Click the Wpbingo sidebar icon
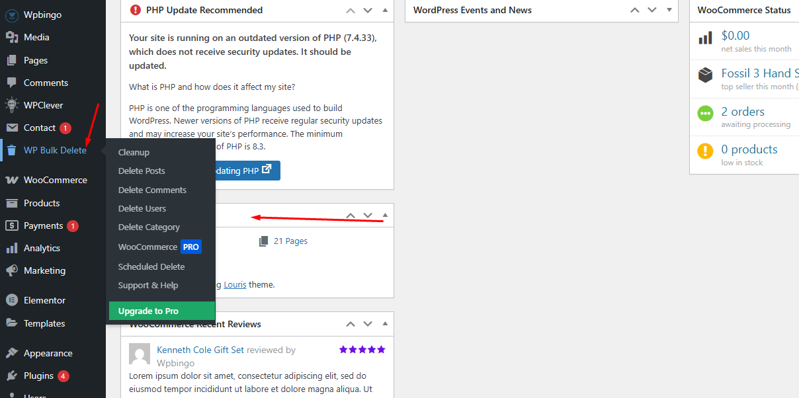 pos(11,15)
